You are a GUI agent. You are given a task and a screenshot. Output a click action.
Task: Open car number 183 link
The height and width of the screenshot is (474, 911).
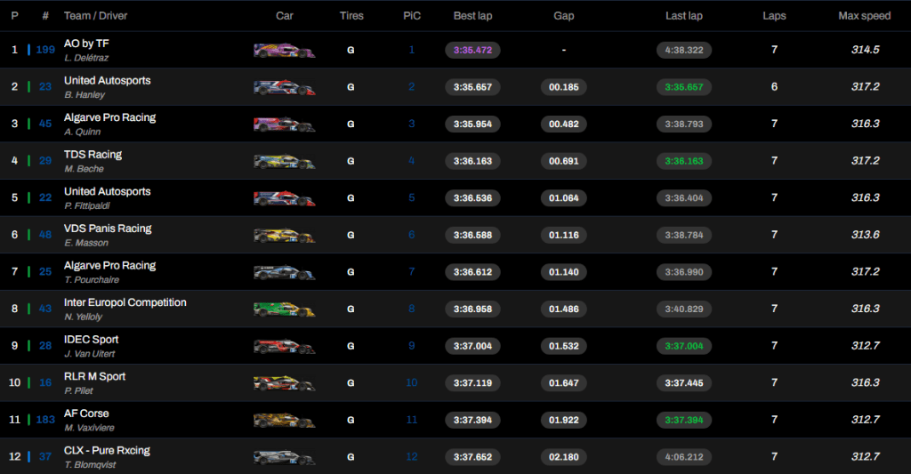(x=45, y=420)
